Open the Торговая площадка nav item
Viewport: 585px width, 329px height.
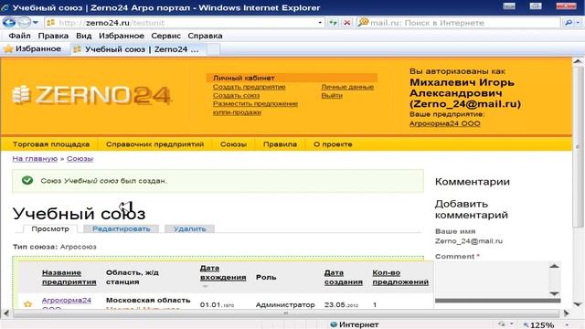[x=51, y=144]
